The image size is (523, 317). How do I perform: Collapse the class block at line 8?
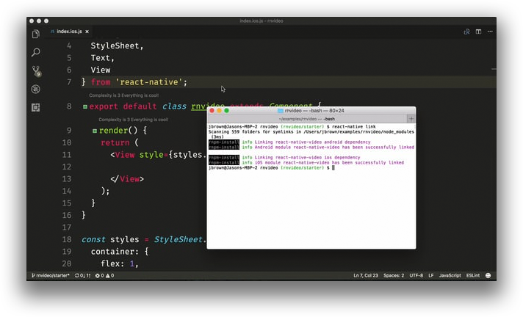(85, 106)
